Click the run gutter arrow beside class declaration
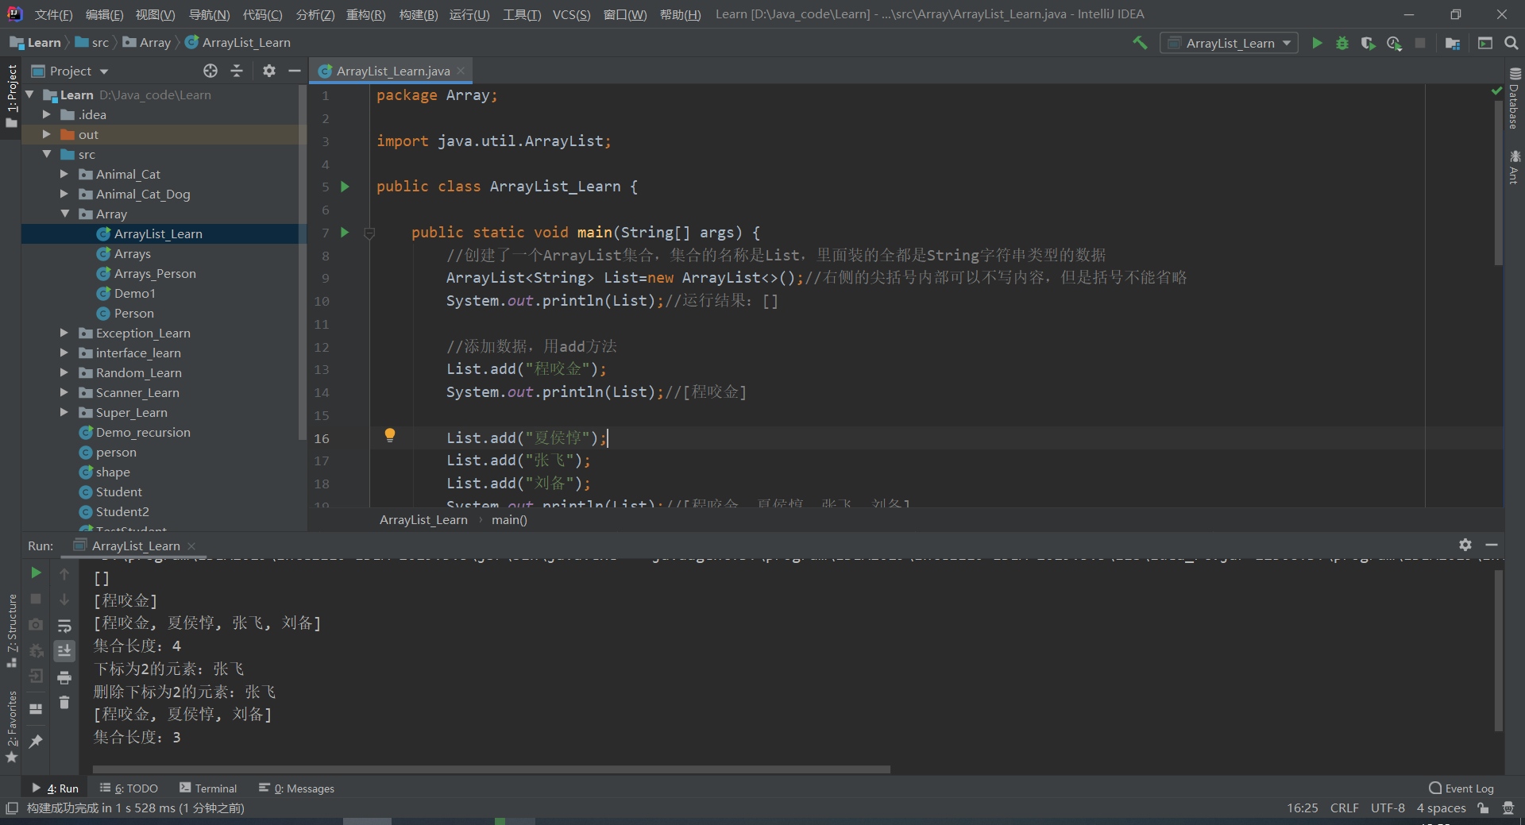The width and height of the screenshot is (1525, 825). (345, 187)
